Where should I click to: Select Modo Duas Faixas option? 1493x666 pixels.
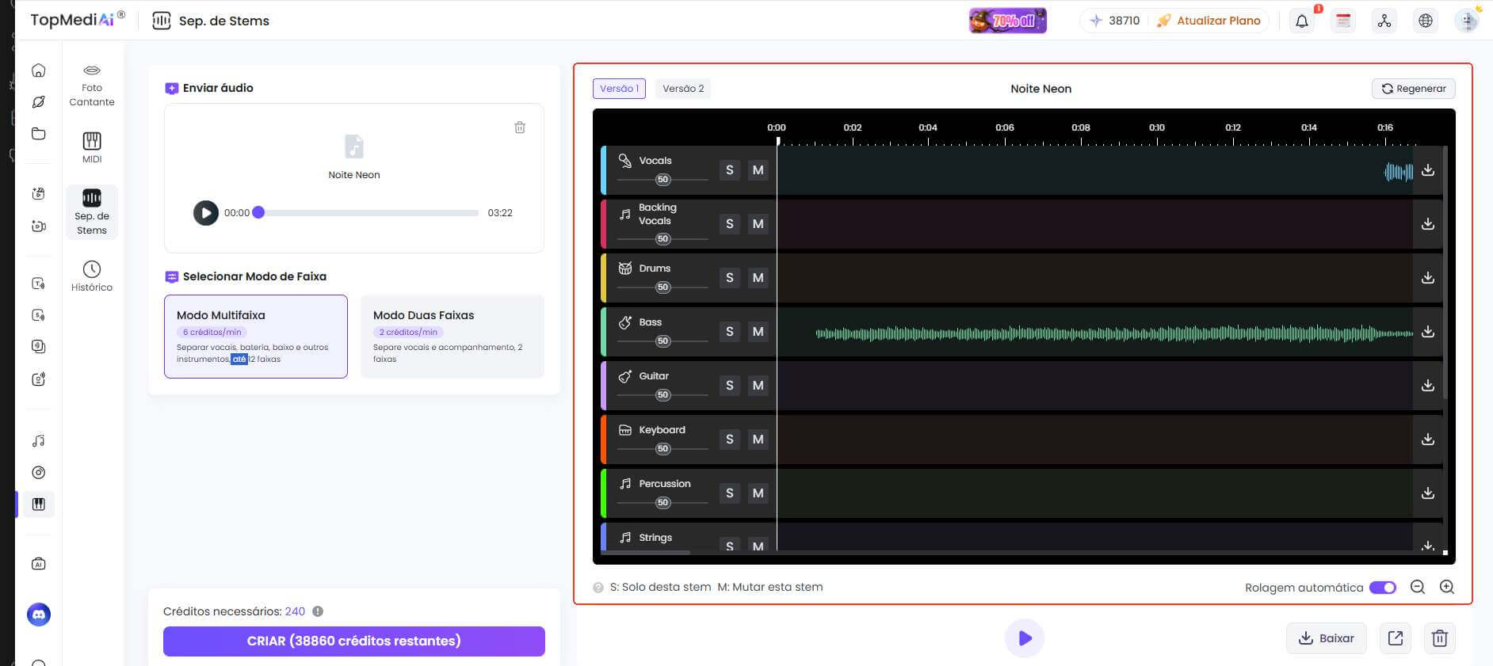pos(452,336)
